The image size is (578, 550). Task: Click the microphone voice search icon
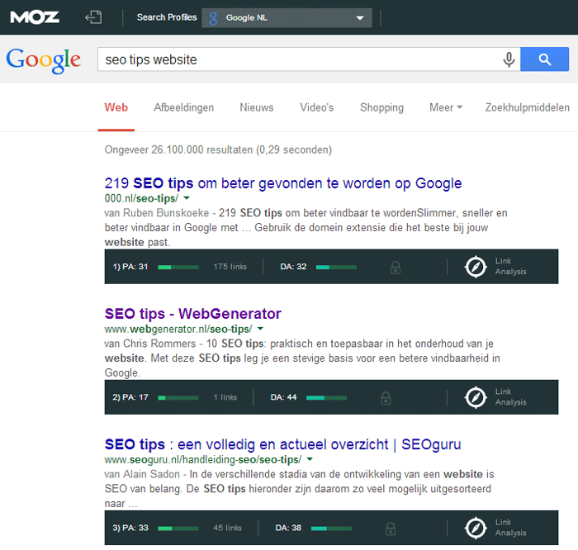click(x=509, y=59)
